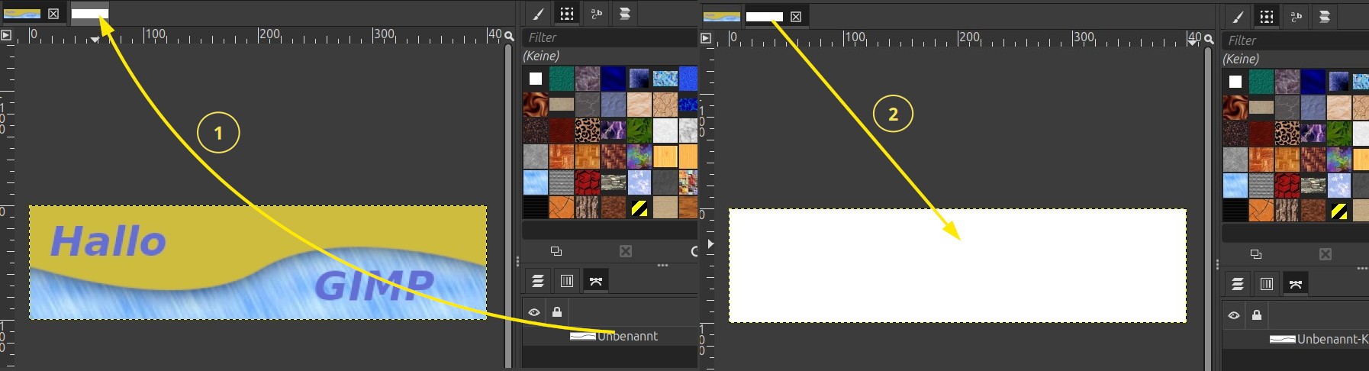Screen dimensions: 1369x371
Task: Open the Fonts tab in the left window
Action: click(x=596, y=14)
